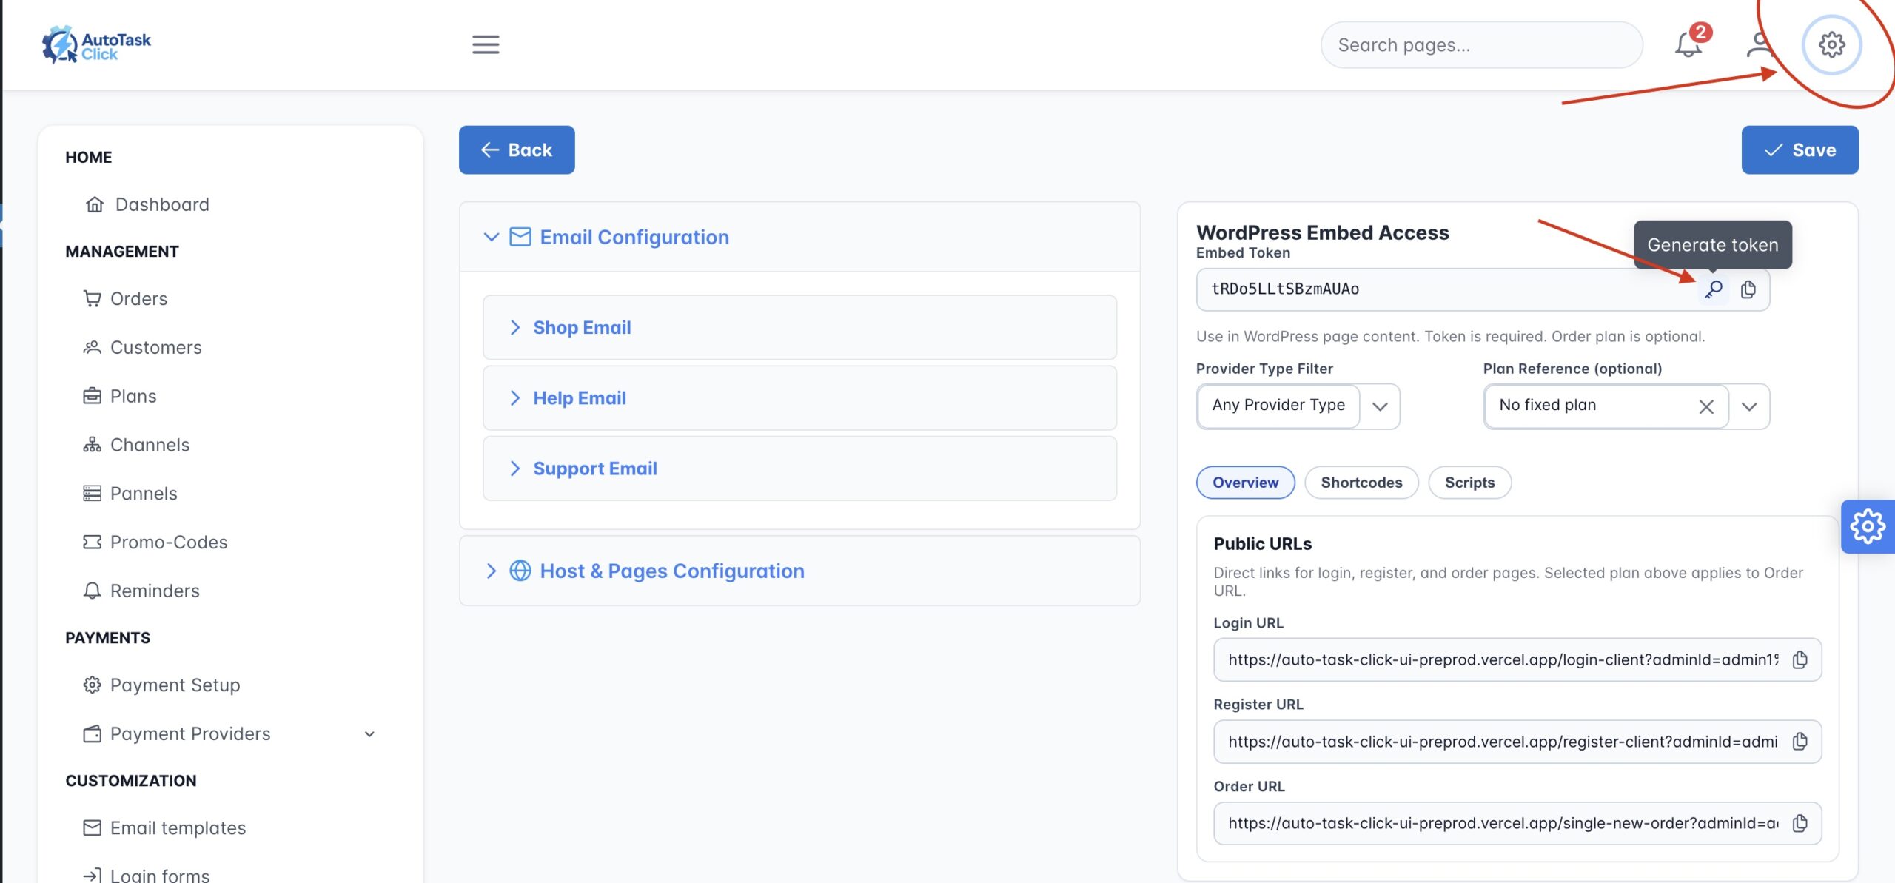The image size is (1895, 883).
Task: Click the WordPress Embed Access heading
Action: 1322,232
